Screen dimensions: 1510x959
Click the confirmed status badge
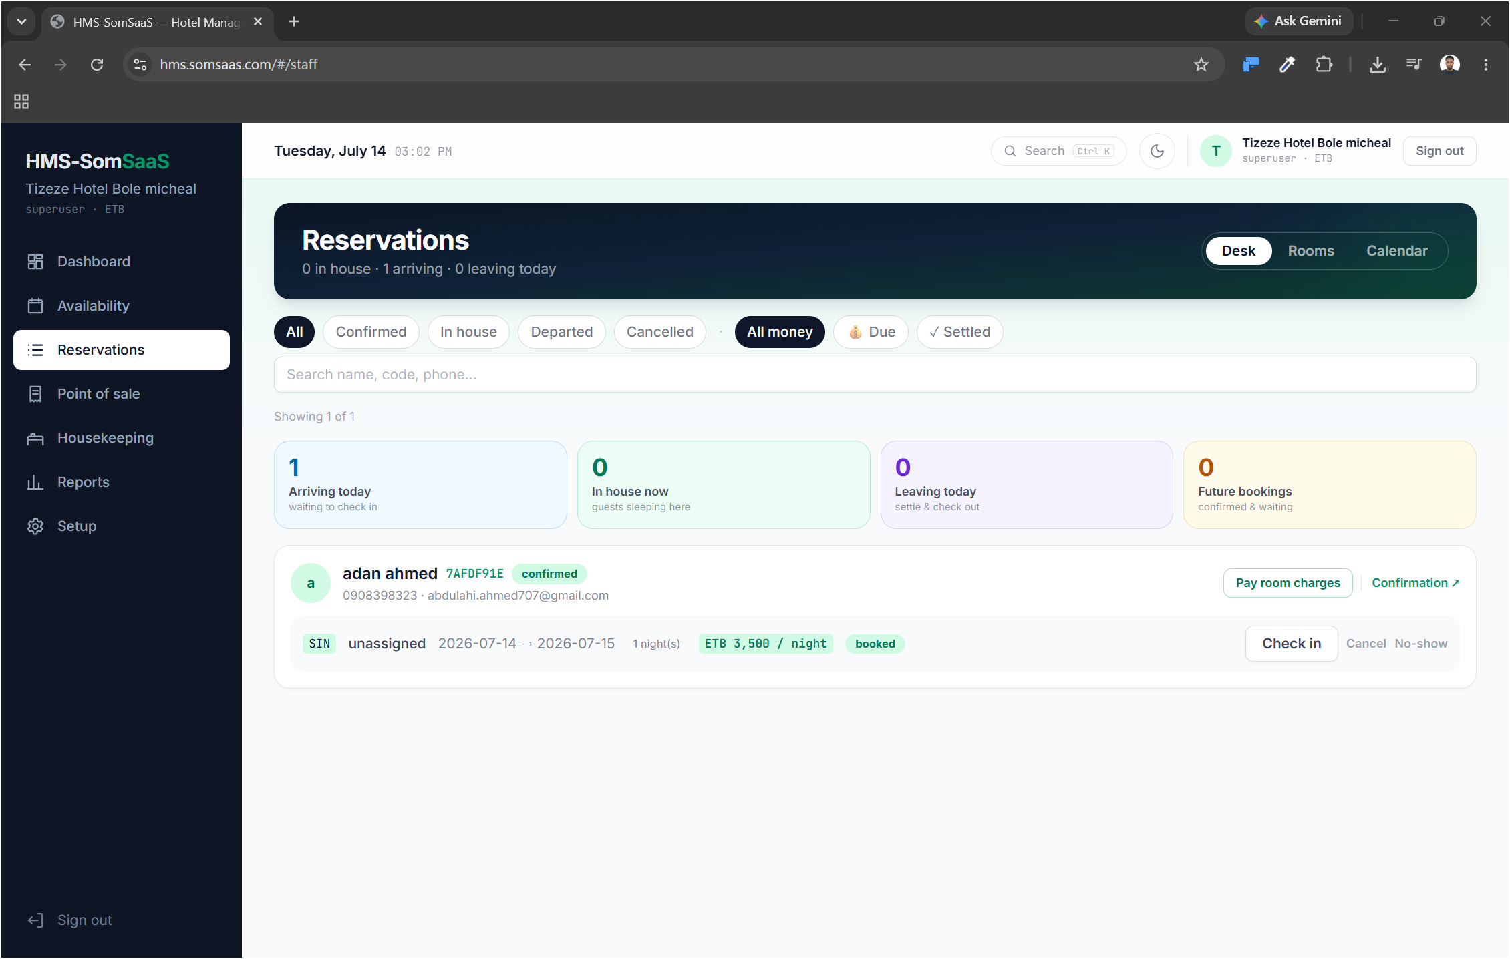[x=549, y=574]
